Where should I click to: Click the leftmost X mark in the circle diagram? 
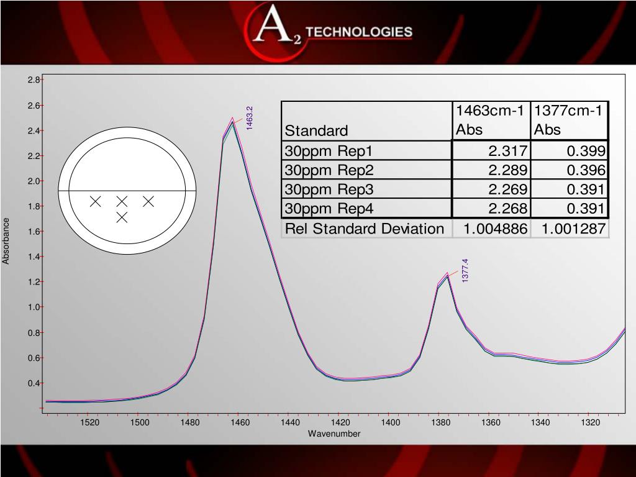[95, 201]
